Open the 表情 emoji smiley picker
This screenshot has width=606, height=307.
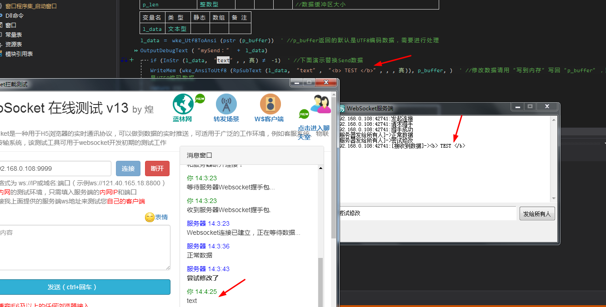pos(150,217)
